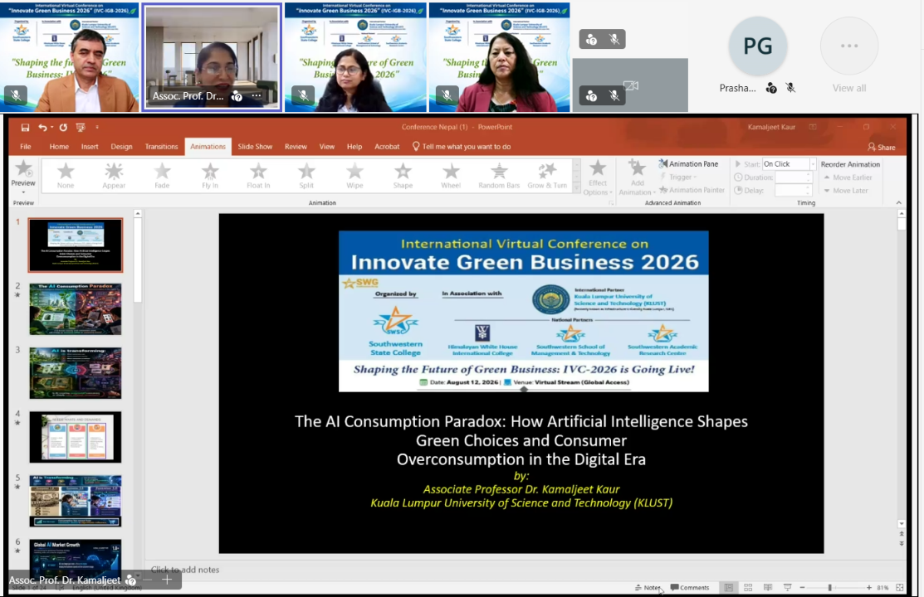The height and width of the screenshot is (597, 924).
Task: Open the Effect Options dropdown
Action: (x=598, y=177)
